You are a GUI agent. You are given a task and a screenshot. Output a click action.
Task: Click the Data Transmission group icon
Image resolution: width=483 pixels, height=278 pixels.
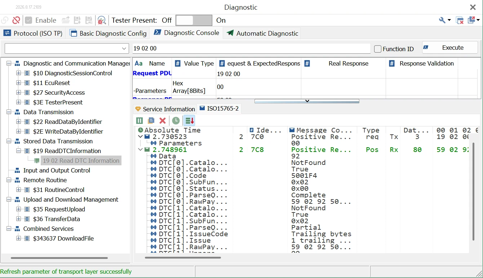[17, 112]
